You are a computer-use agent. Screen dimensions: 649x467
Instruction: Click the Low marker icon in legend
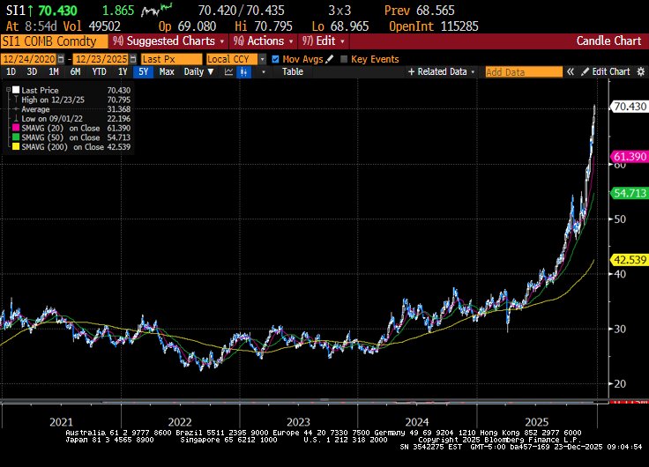click(x=16, y=119)
